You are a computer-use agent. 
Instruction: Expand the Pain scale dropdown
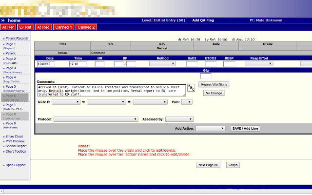tap(187, 102)
